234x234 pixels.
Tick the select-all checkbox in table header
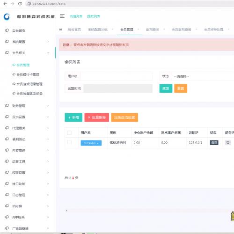(x=69, y=132)
